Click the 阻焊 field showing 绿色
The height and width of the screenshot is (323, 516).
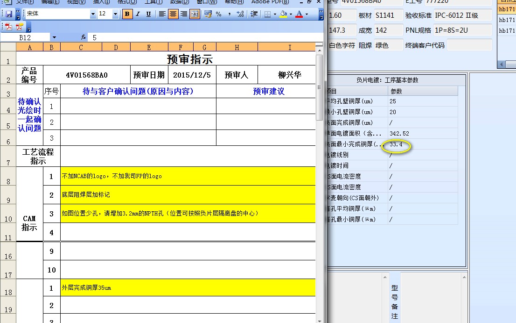(388, 45)
